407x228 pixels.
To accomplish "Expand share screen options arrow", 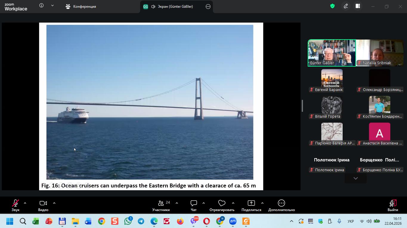I will tap(262, 203).
